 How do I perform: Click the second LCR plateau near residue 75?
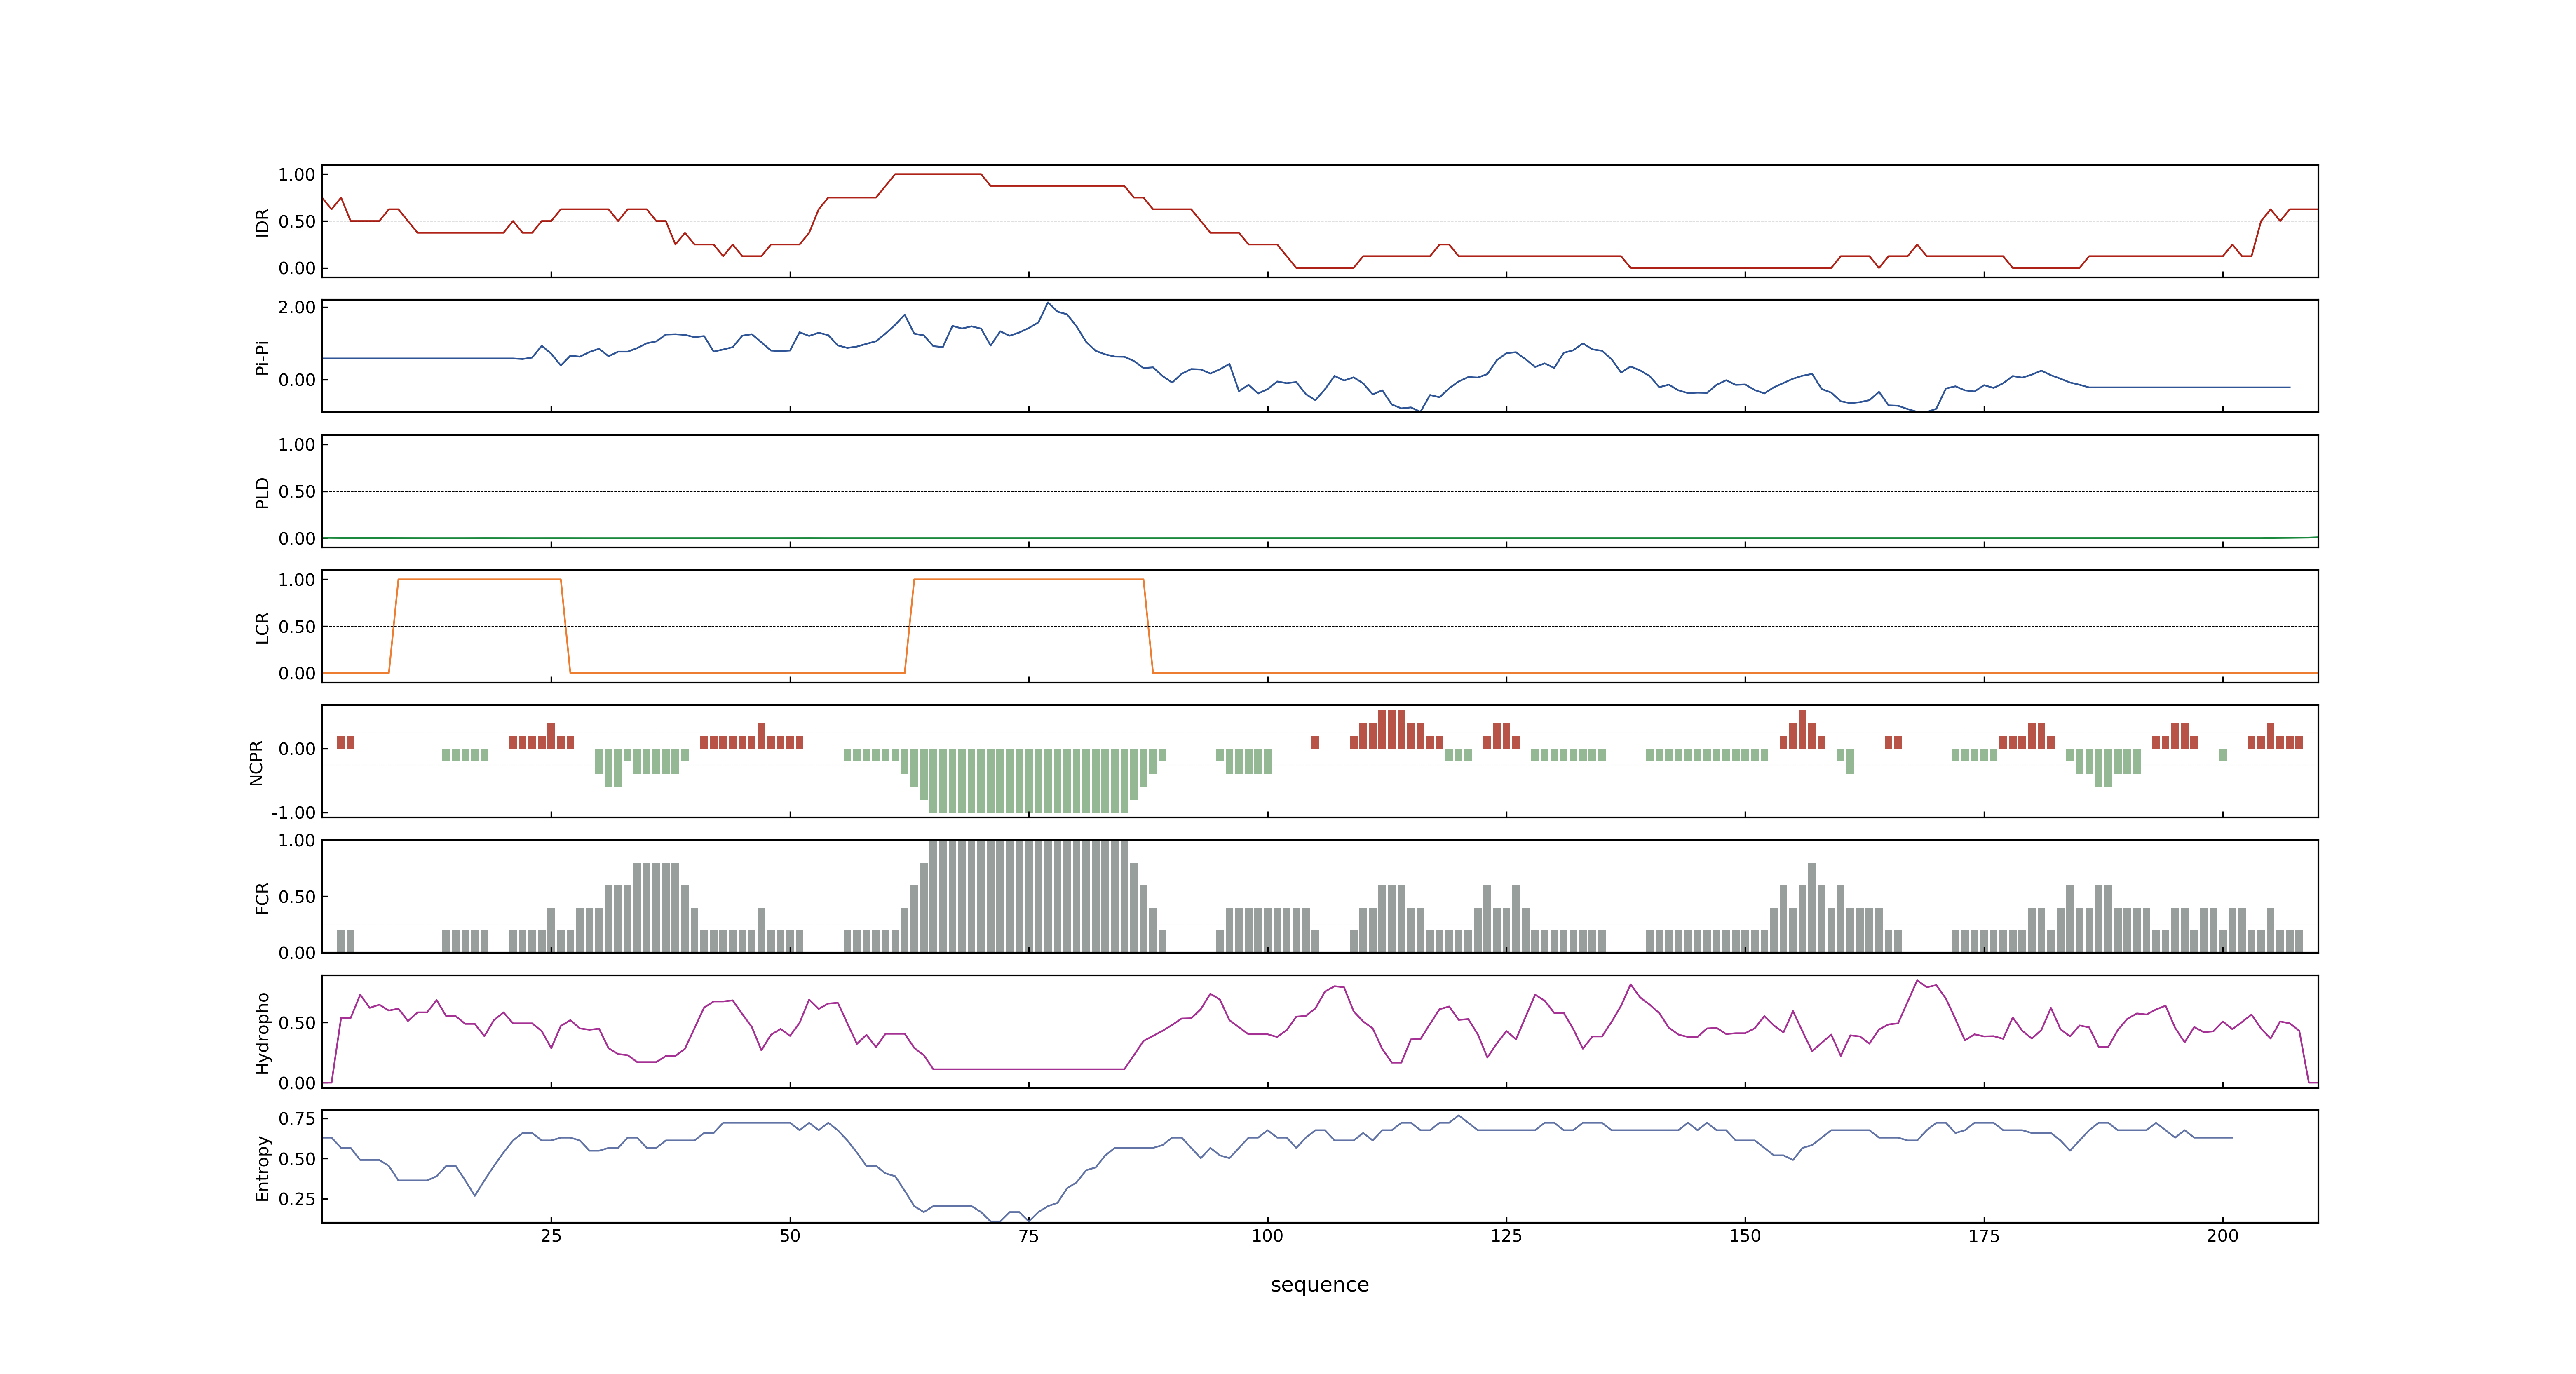point(1029,579)
